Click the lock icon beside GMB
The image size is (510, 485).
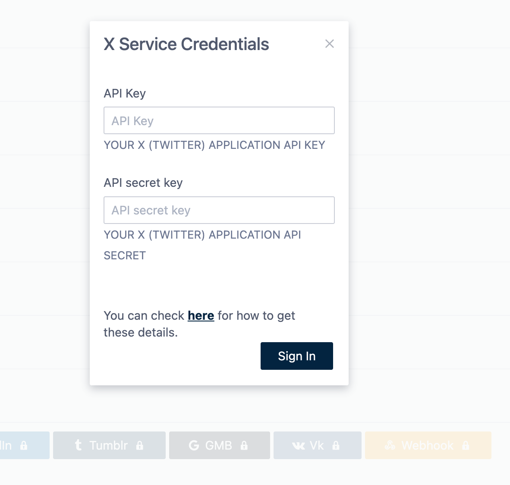[244, 445]
